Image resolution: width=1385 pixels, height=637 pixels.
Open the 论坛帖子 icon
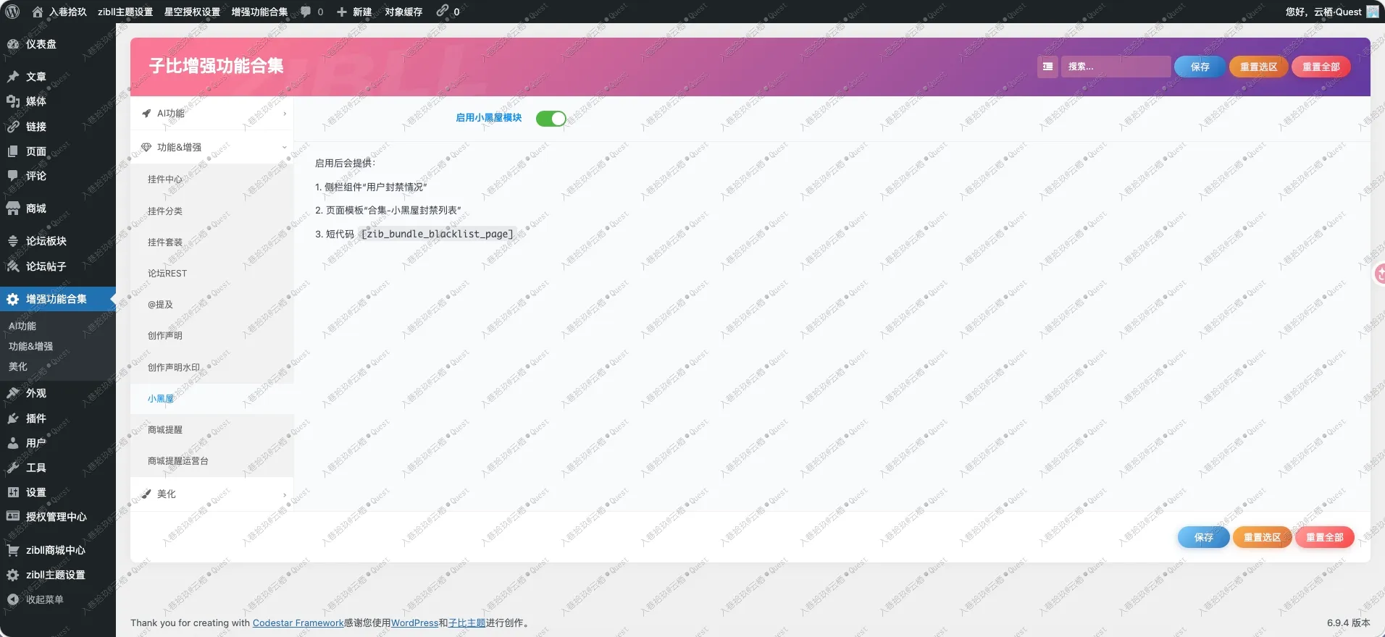tap(13, 266)
